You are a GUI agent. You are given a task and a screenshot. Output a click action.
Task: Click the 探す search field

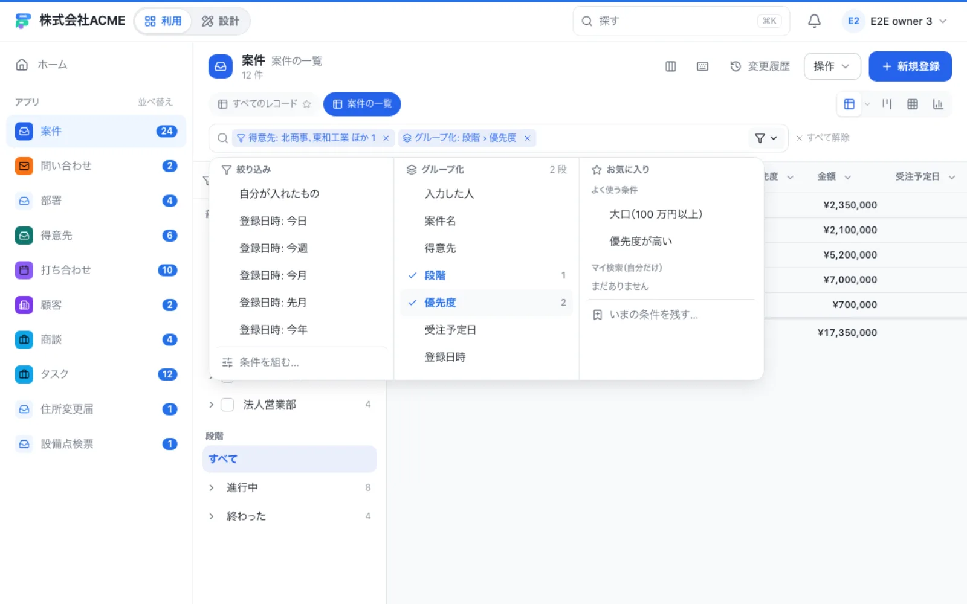tap(681, 21)
